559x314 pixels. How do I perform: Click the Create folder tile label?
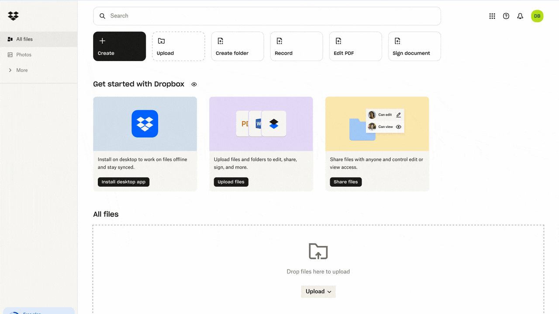click(x=232, y=53)
